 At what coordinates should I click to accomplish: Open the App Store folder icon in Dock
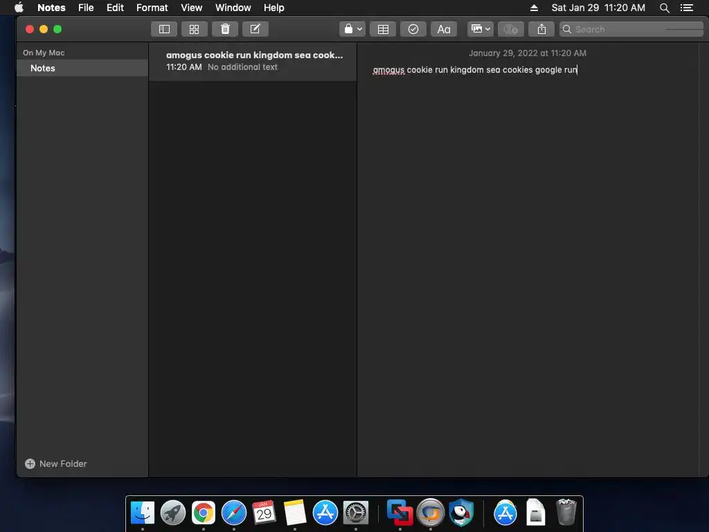pos(505,513)
